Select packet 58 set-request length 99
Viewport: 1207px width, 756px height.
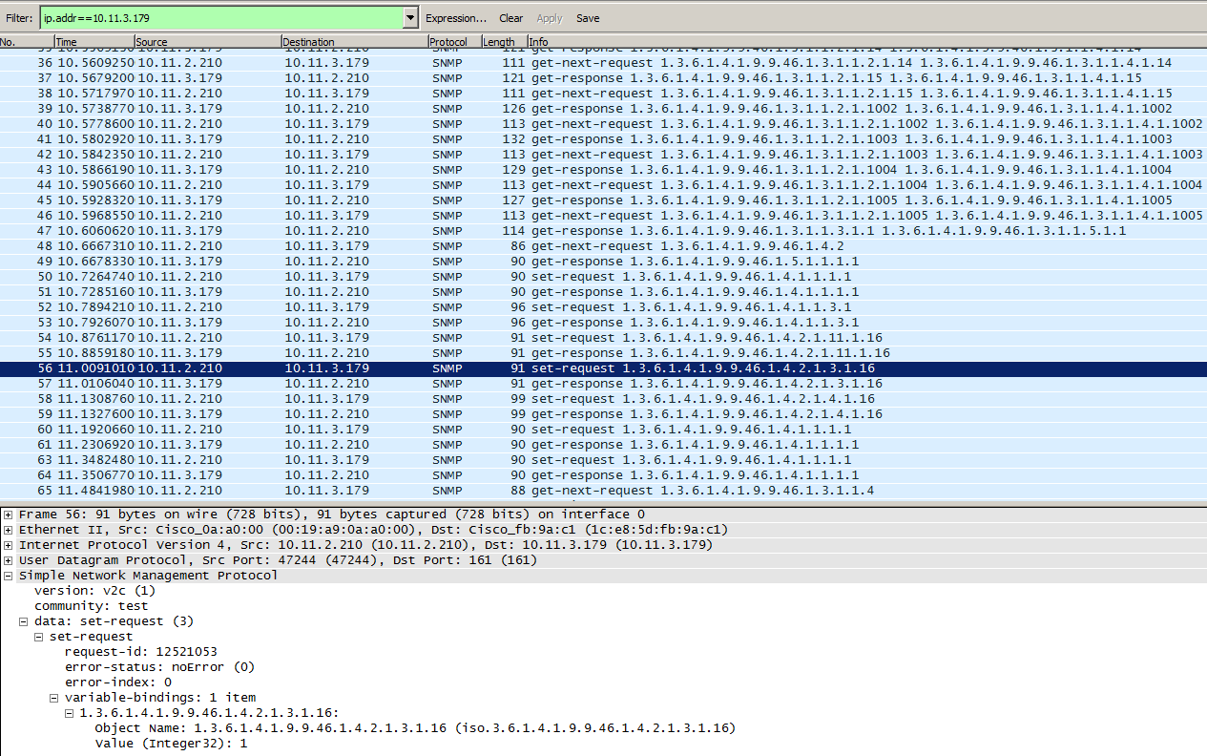click(603, 399)
